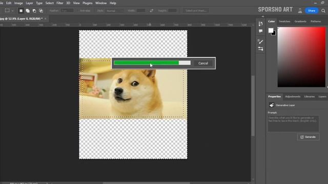
Task: Click the vertical canvas scrollbar
Action: (253, 106)
